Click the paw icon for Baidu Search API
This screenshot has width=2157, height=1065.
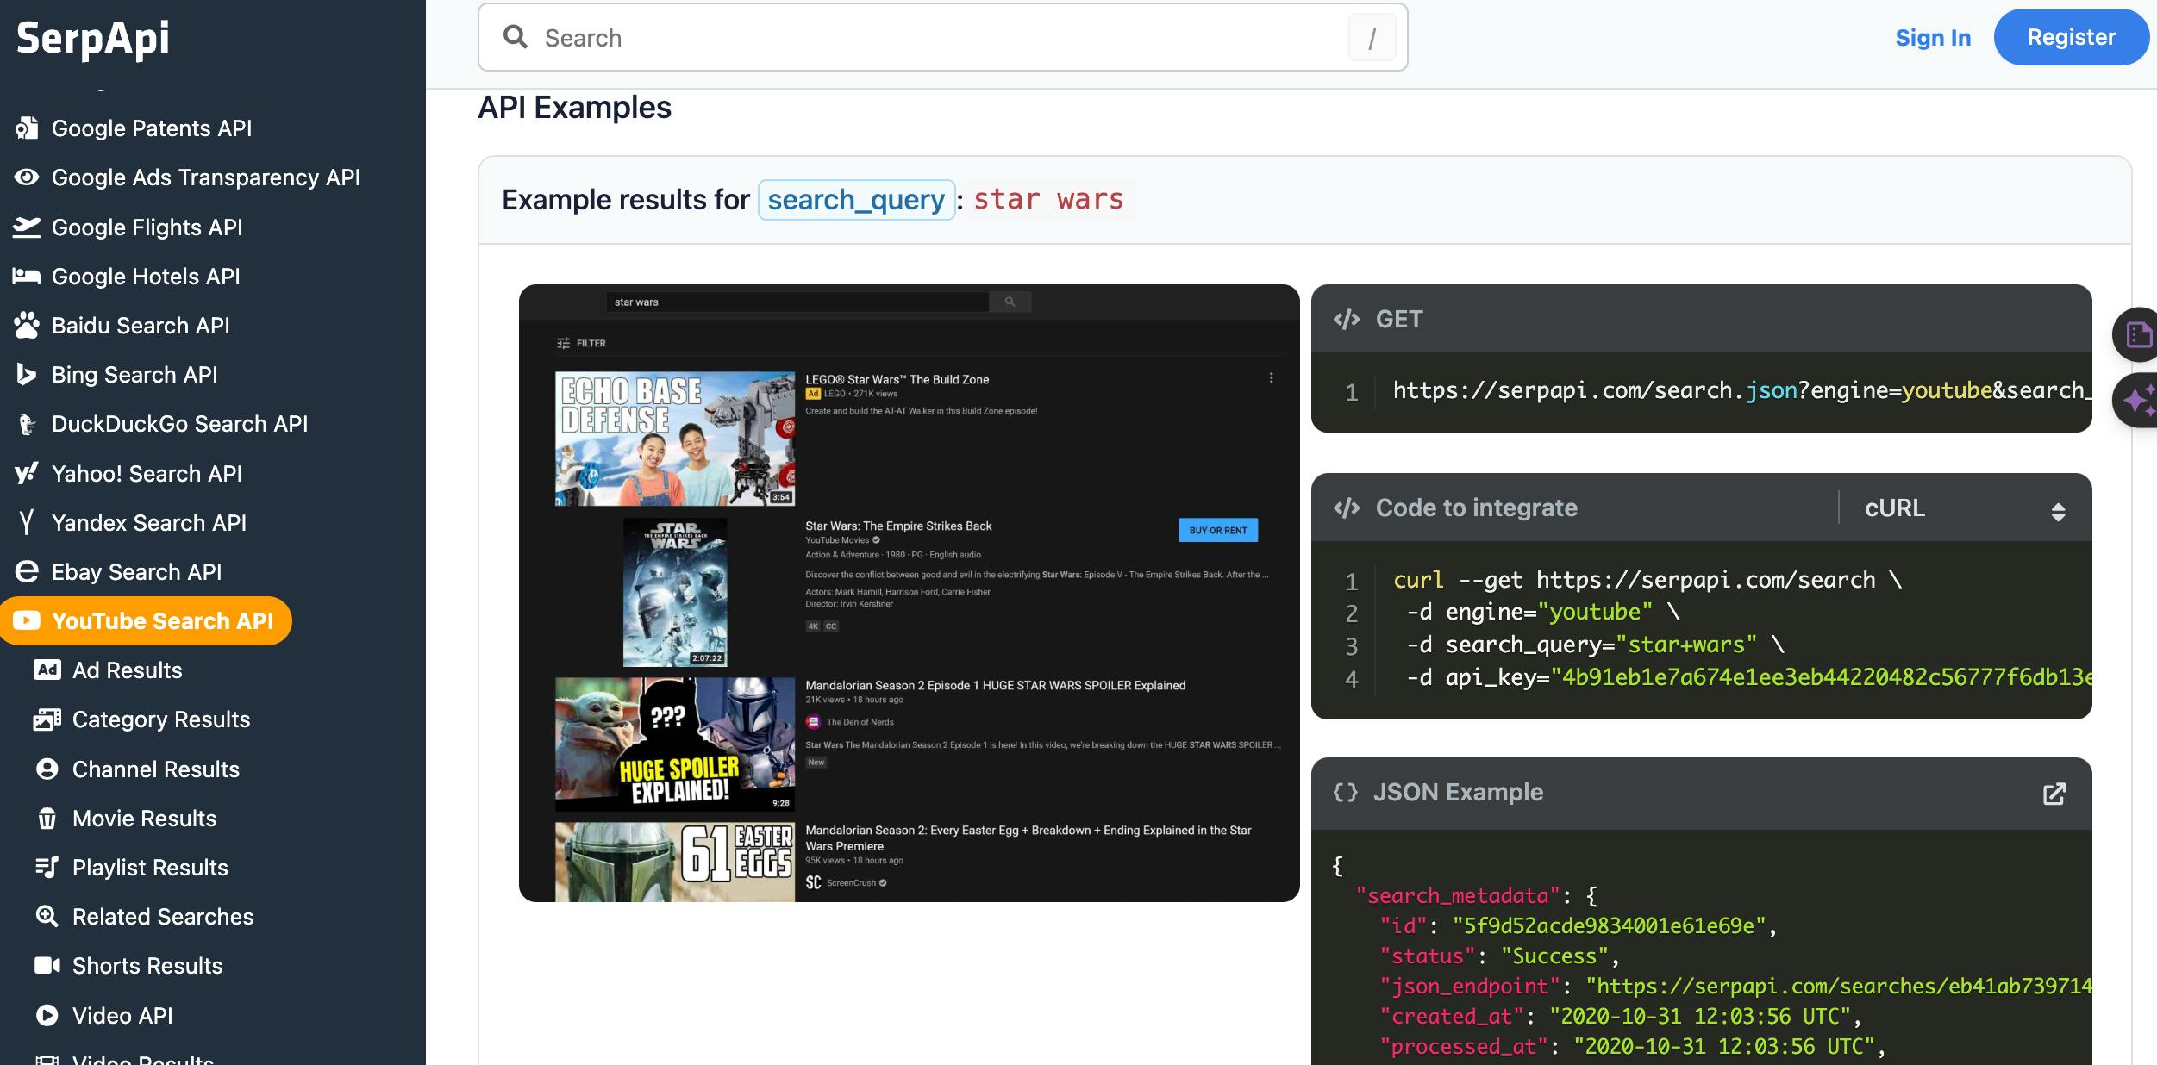pyautogui.click(x=27, y=326)
